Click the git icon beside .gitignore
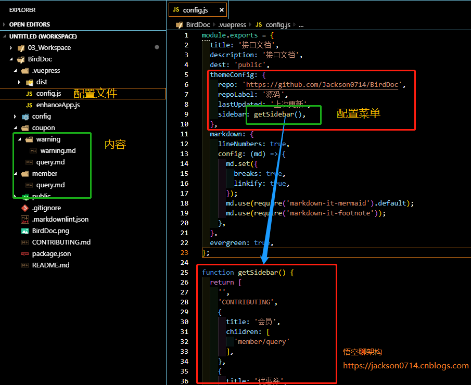The width and height of the screenshot is (471, 385). point(25,208)
